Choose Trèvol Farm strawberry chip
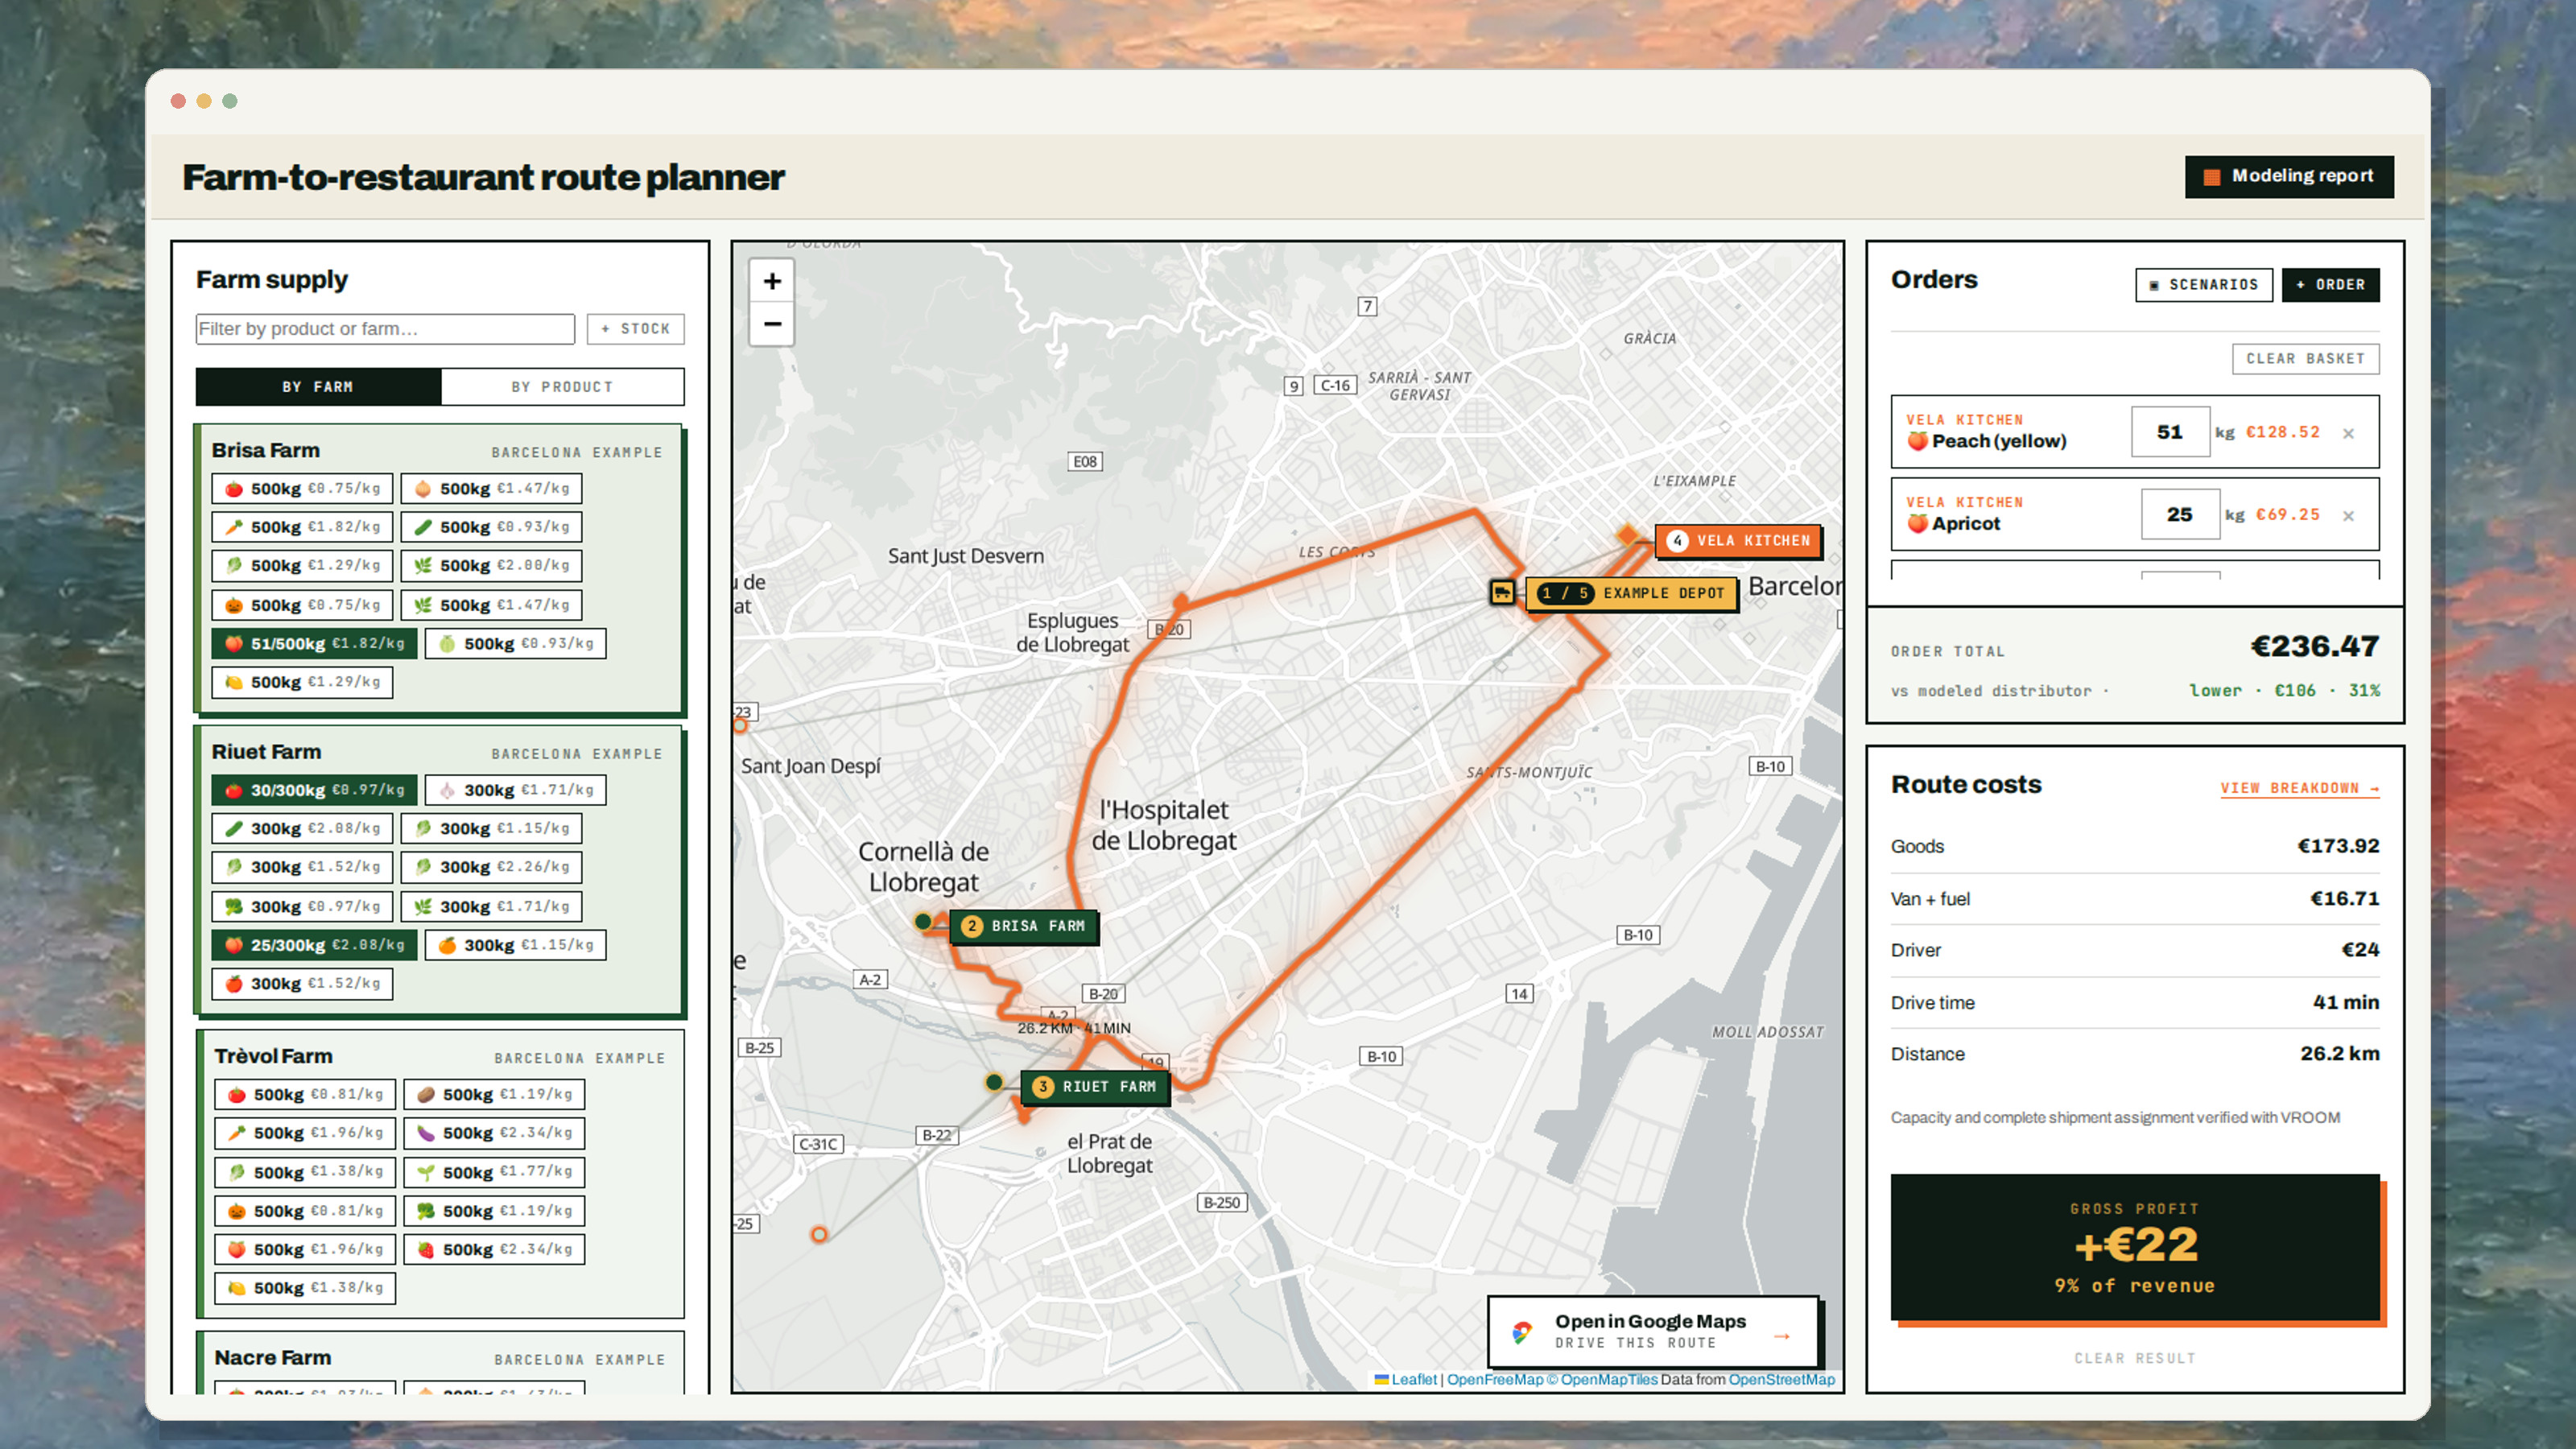Screen dimensions: 2576x1449 [494, 1249]
